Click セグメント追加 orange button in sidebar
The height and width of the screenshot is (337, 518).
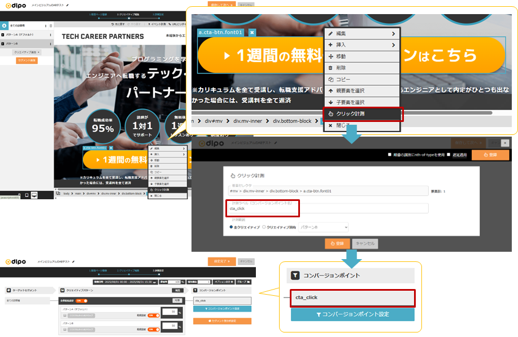[27, 60]
